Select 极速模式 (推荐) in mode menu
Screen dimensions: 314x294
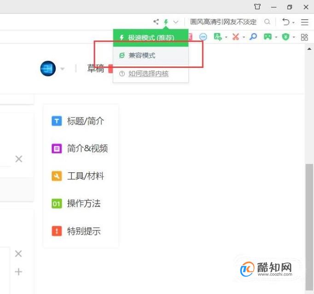151,38
